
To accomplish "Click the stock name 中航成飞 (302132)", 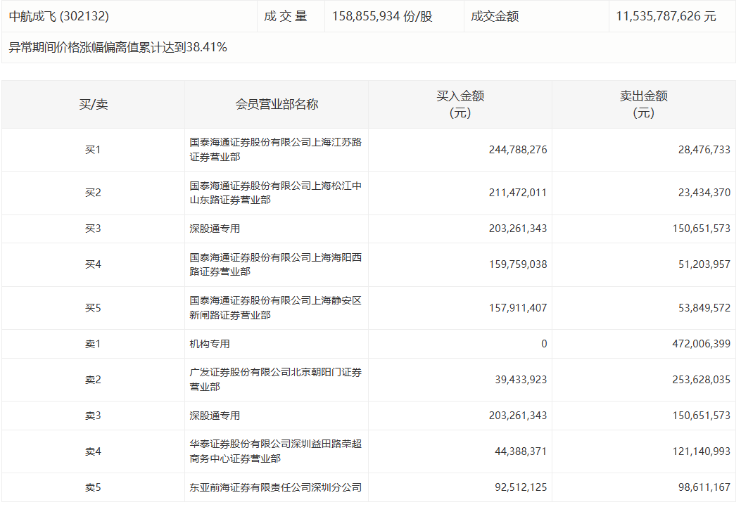I will coord(59,16).
